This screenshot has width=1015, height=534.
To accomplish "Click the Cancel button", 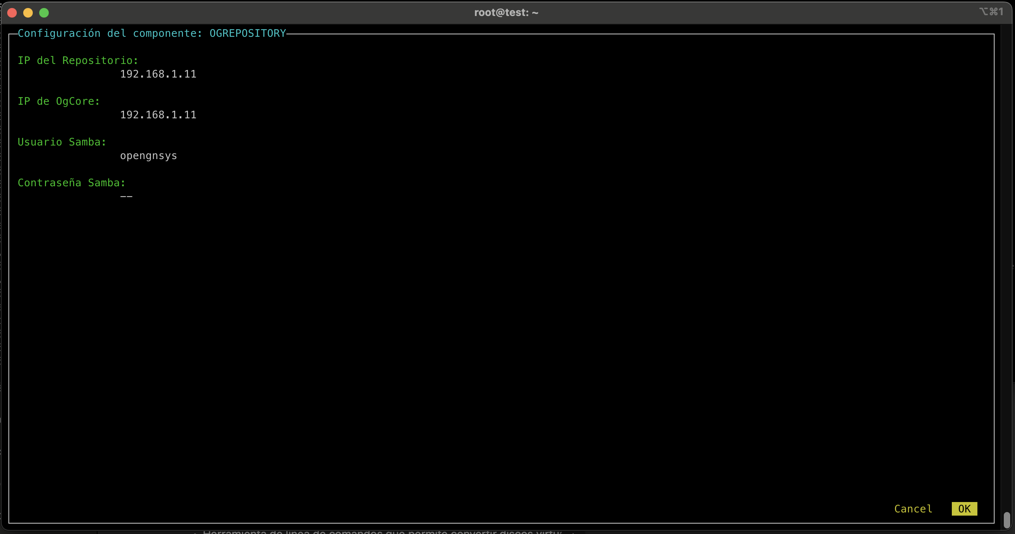I will [913, 509].
